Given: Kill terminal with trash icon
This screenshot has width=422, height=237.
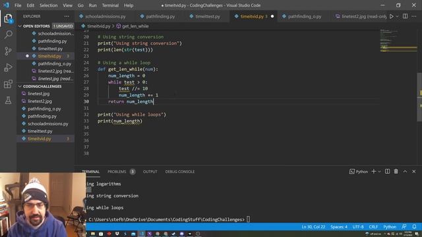Looking at the screenshot, I should 396,171.
